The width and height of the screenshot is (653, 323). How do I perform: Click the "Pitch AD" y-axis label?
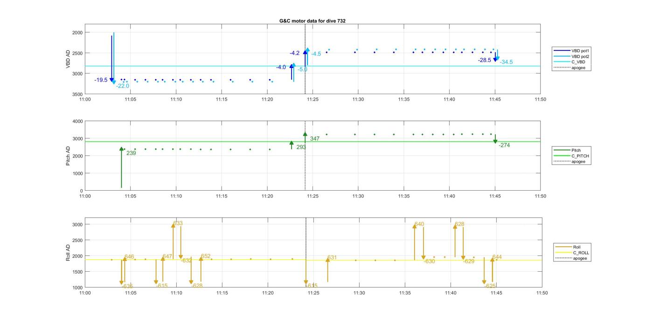coord(68,156)
